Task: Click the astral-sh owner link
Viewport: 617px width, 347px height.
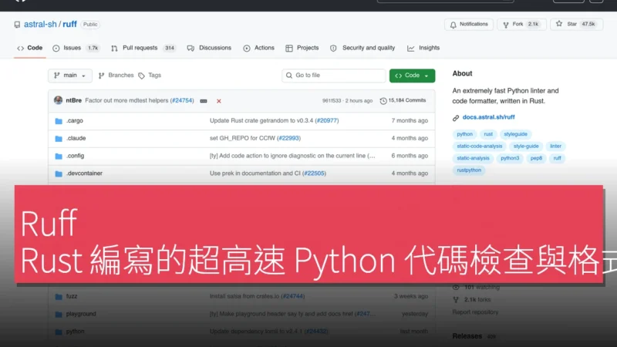Action: pos(40,25)
